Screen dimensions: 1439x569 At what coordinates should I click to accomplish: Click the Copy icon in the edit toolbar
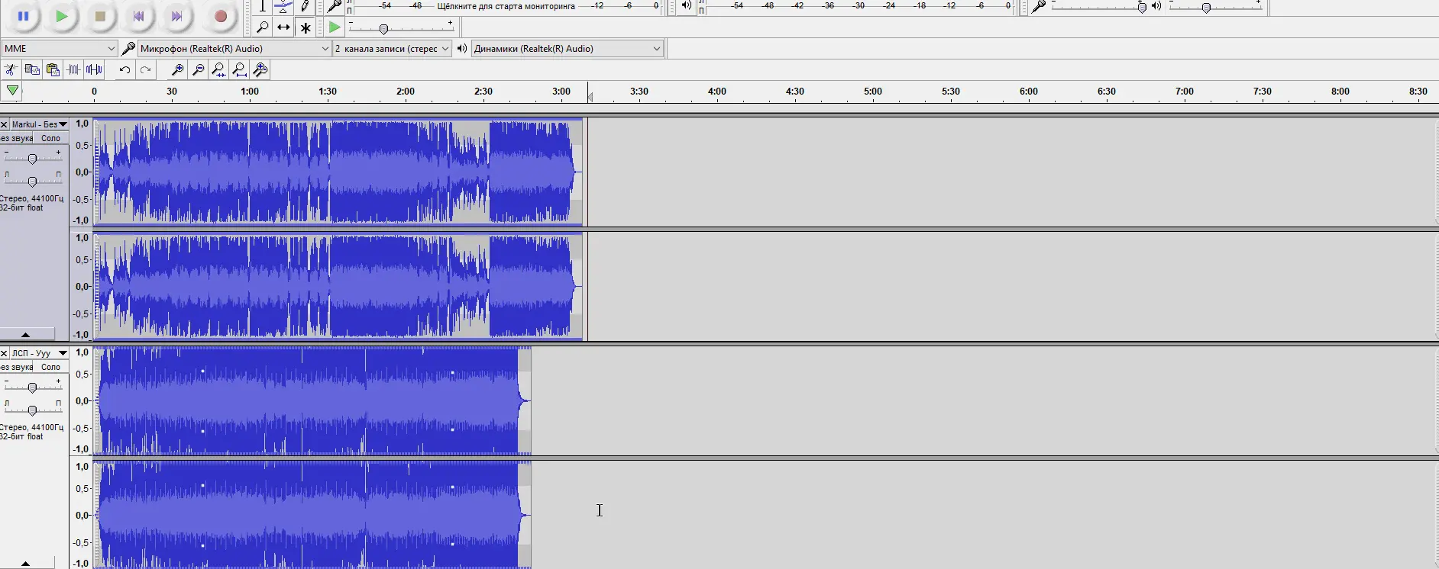(32, 70)
